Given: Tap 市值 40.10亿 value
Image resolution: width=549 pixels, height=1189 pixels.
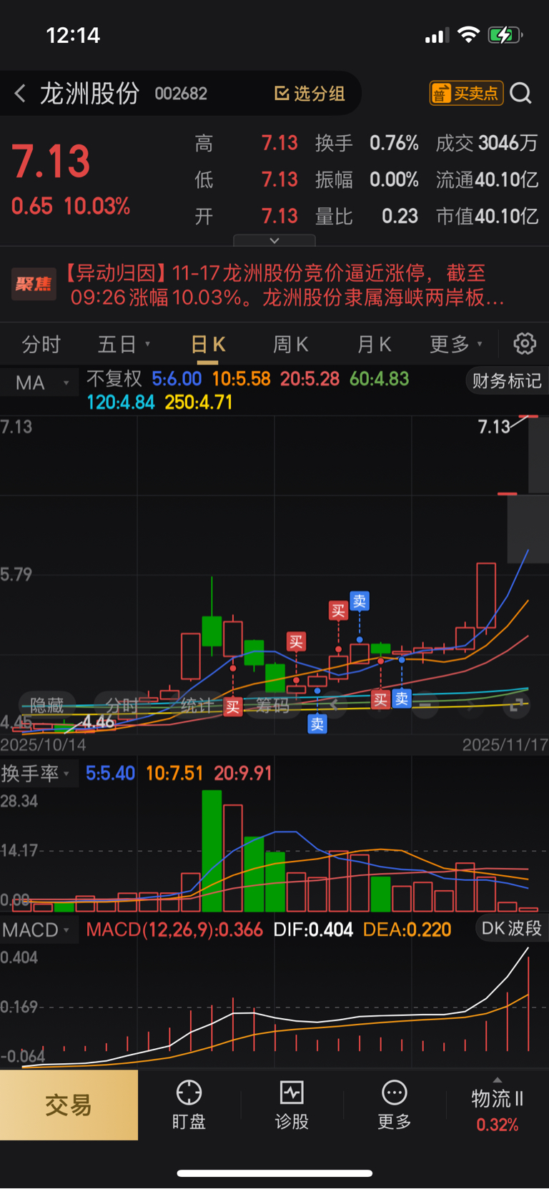Looking at the screenshot, I should (x=506, y=217).
